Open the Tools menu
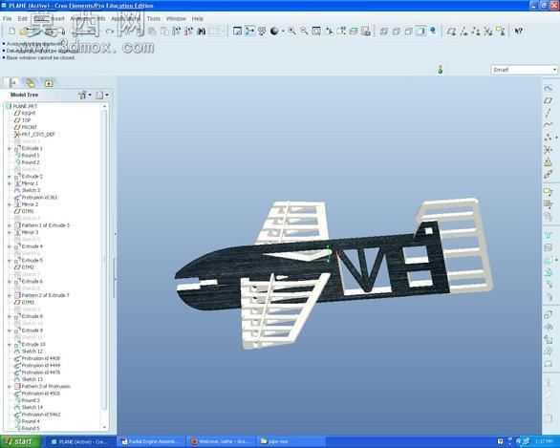This screenshot has height=448, width=560. click(154, 18)
